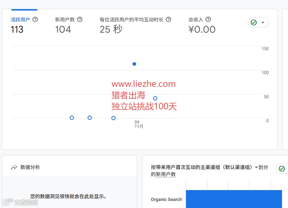Viewport: 288px width, 208px height.
Task: Click the hollow data point near 50
Action: click(155, 98)
